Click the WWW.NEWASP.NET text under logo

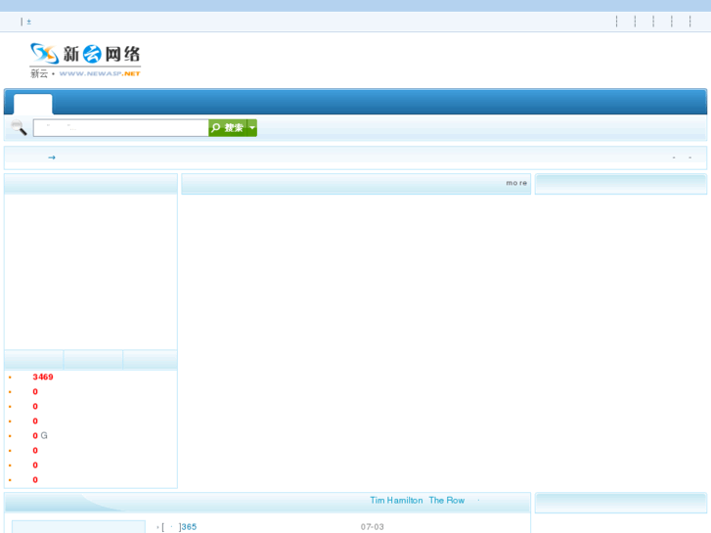point(100,73)
